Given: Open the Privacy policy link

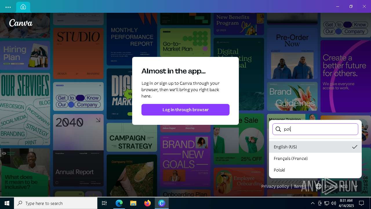Looking at the screenshot, I should click(275, 186).
